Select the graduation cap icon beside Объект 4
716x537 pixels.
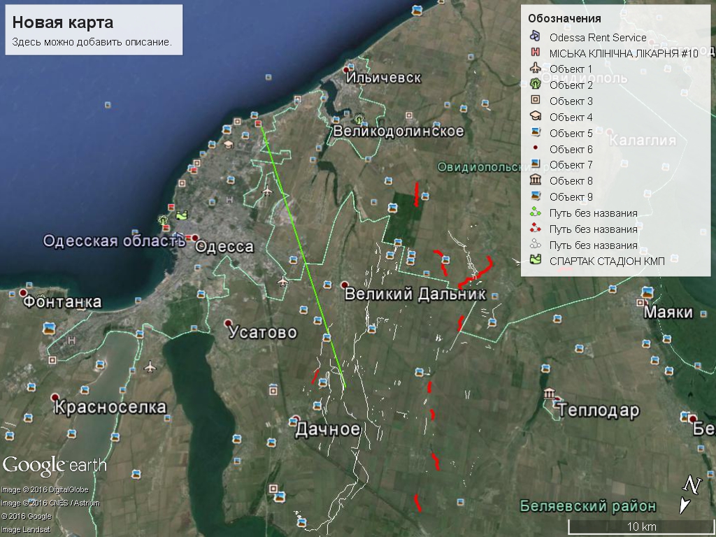(x=535, y=117)
